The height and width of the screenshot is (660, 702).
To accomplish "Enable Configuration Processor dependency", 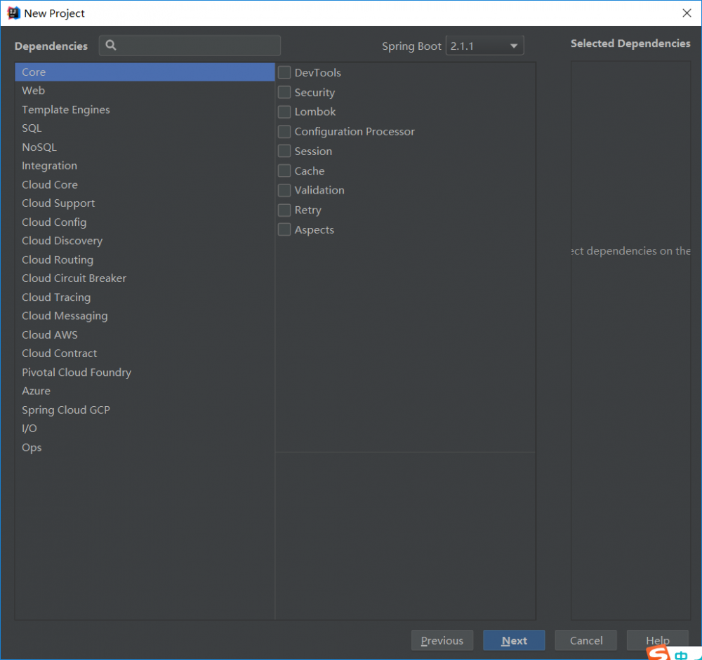I will [x=284, y=132].
